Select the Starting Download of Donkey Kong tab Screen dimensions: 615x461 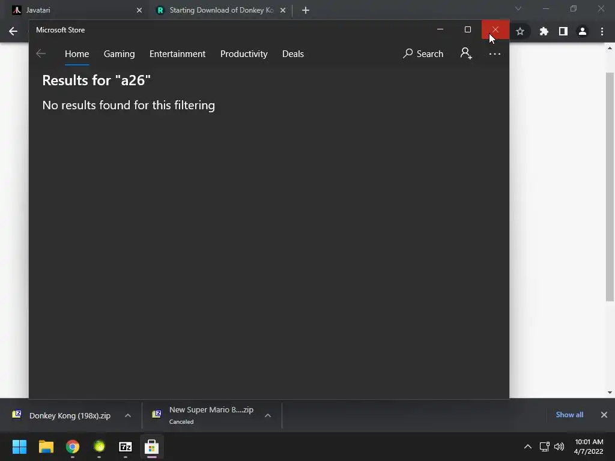(220, 10)
